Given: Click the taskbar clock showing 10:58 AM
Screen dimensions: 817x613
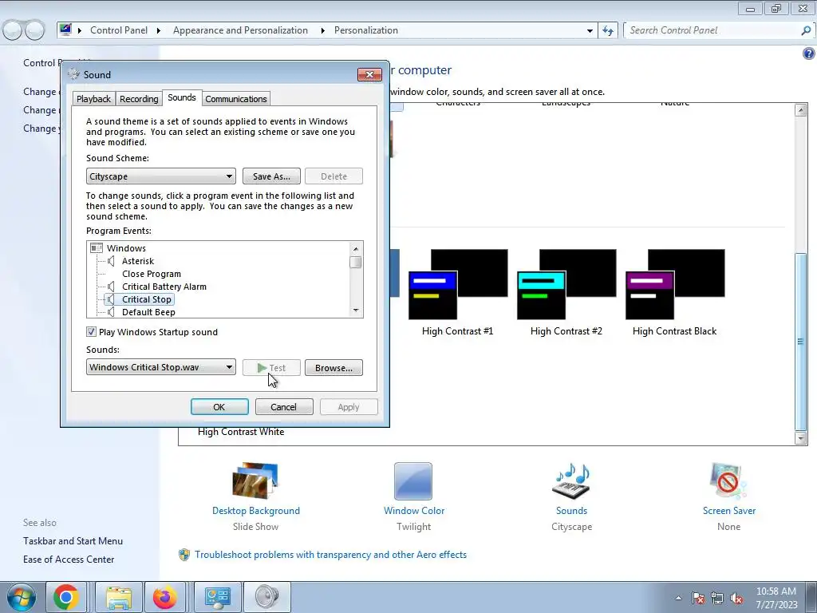Looking at the screenshot, I should [776, 598].
